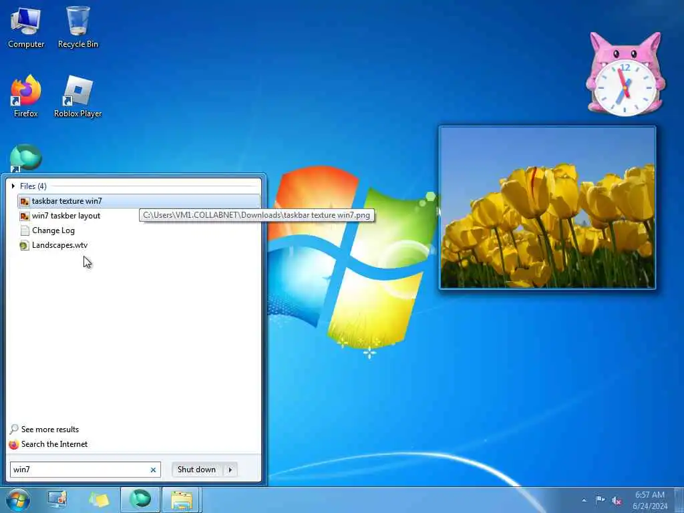Viewport: 684px width, 513px height.
Task: Select the Firefox desktop shortcut
Action: (26, 96)
